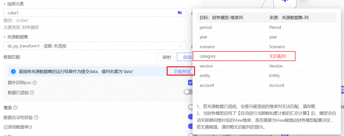Click the cube1 element input field
344x136 pixels.
(x=91, y=13)
